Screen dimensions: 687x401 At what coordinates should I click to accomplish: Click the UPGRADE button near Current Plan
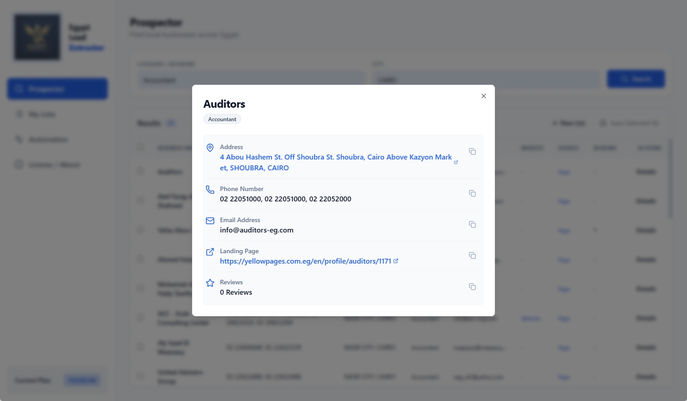pos(82,380)
